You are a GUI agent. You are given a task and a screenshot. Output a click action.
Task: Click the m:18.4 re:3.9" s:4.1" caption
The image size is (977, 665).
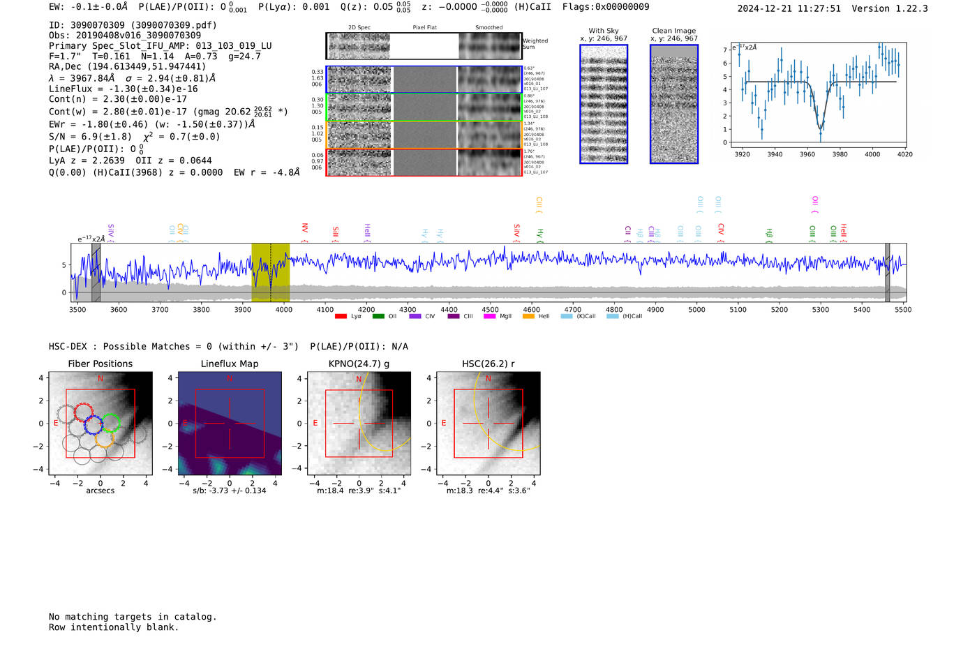[359, 491]
